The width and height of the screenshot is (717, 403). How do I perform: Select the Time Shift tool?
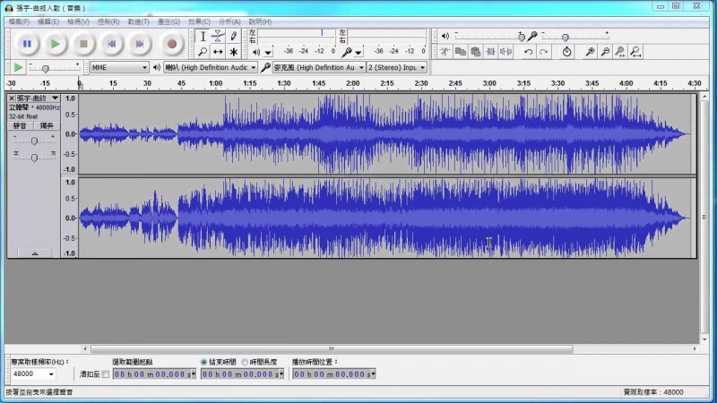[218, 52]
